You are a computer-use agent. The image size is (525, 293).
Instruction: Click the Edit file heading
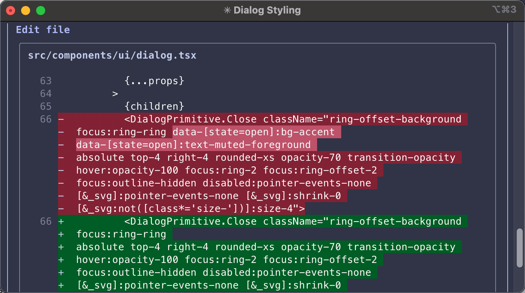[43, 30]
